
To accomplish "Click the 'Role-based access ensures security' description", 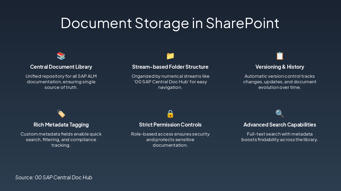I will click(170, 140).
